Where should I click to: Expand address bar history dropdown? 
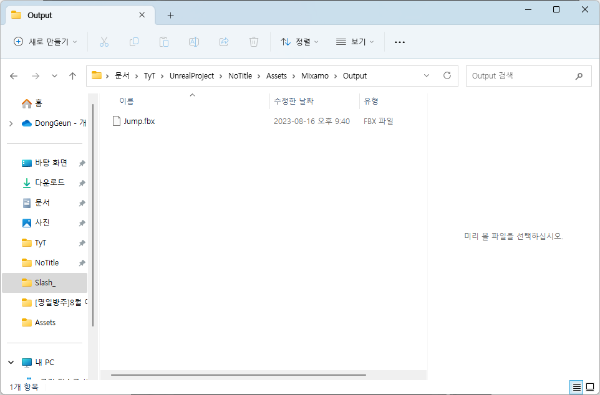coord(427,76)
